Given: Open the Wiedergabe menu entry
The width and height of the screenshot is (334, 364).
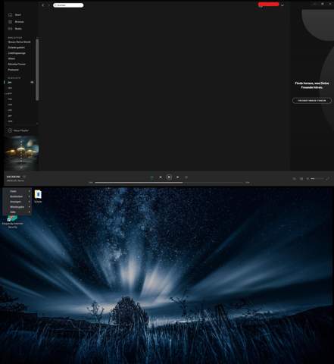Looking at the screenshot, I should tap(17, 207).
